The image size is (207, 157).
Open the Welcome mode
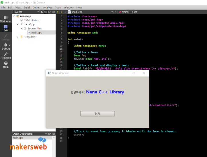click(x=6, y=19)
